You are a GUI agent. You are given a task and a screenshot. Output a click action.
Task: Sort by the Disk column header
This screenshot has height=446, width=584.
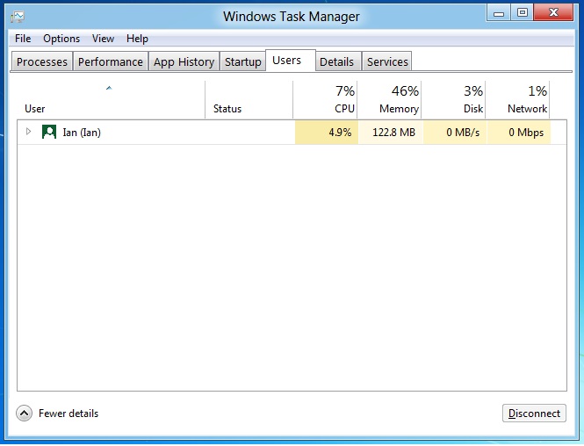click(x=453, y=99)
